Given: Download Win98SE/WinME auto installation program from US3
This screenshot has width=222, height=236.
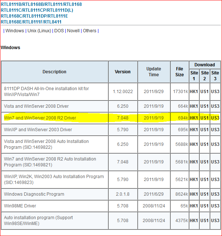Looking at the screenshot, I should 215,221.
